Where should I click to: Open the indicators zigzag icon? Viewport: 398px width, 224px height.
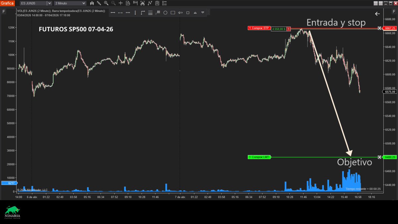(150, 3)
